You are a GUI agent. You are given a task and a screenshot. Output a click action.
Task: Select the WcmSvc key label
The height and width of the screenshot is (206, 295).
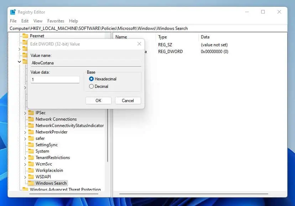(44, 164)
